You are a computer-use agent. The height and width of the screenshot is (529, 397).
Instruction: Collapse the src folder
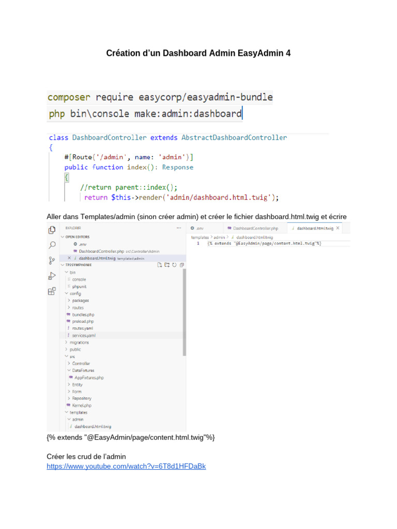(67, 356)
